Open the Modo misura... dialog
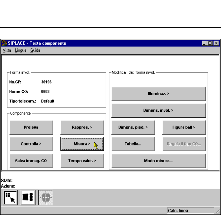 (x=158, y=161)
